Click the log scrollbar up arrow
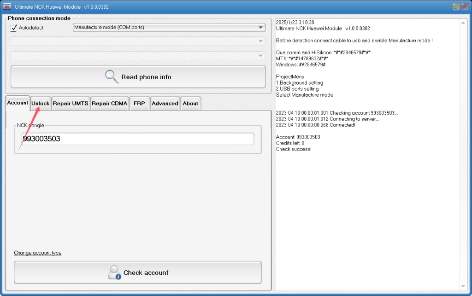The image size is (472, 296). click(x=463, y=23)
